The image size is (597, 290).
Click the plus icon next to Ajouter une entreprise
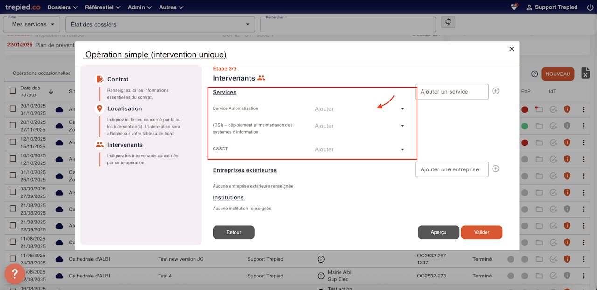[496, 169]
